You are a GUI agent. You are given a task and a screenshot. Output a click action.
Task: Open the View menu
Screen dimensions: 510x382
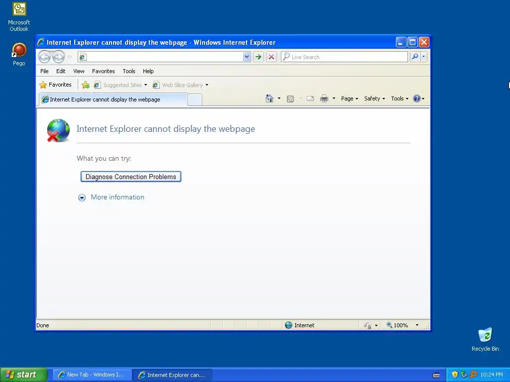tap(79, 71)
